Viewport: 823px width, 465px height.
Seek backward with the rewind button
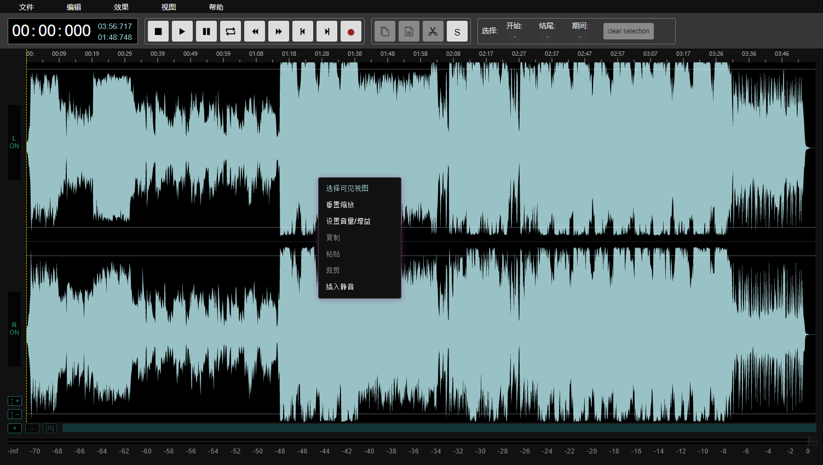255,31
